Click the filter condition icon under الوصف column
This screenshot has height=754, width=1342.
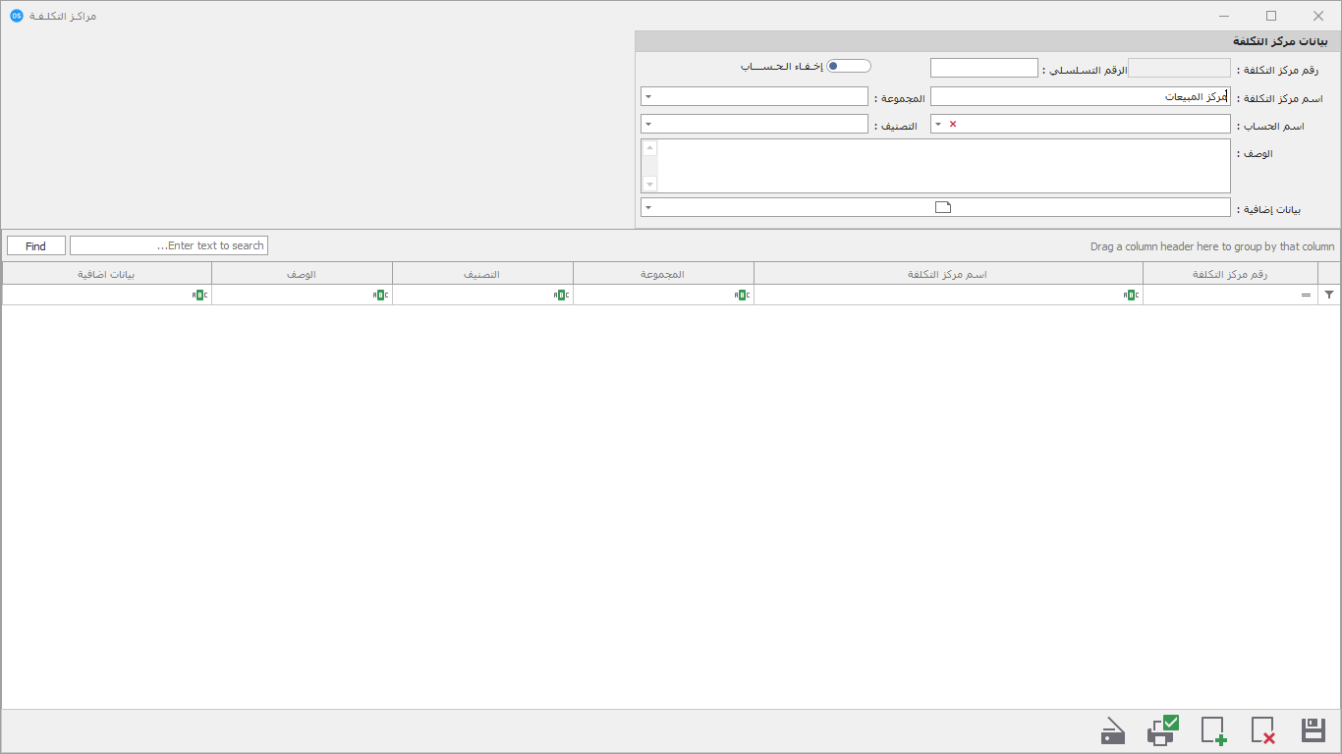point(380,295)
